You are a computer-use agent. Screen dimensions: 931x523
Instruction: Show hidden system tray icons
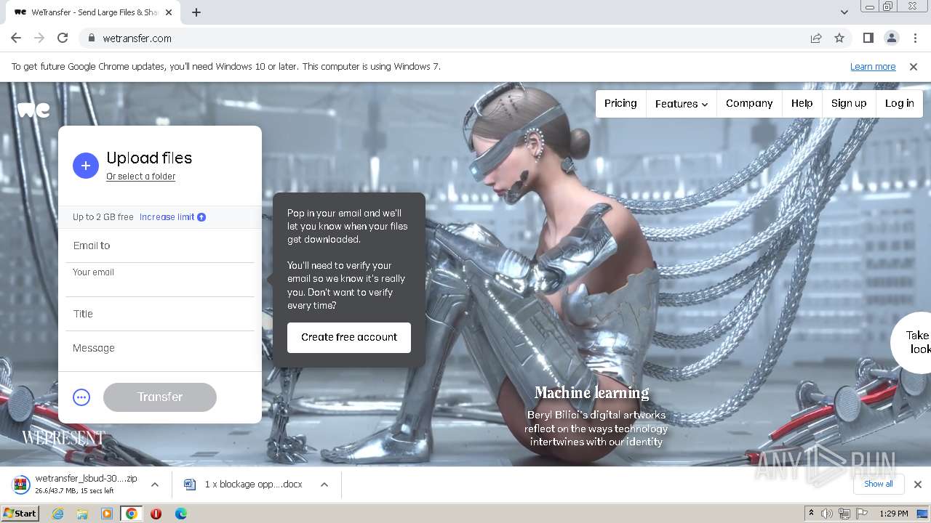(x=811, y=514)
